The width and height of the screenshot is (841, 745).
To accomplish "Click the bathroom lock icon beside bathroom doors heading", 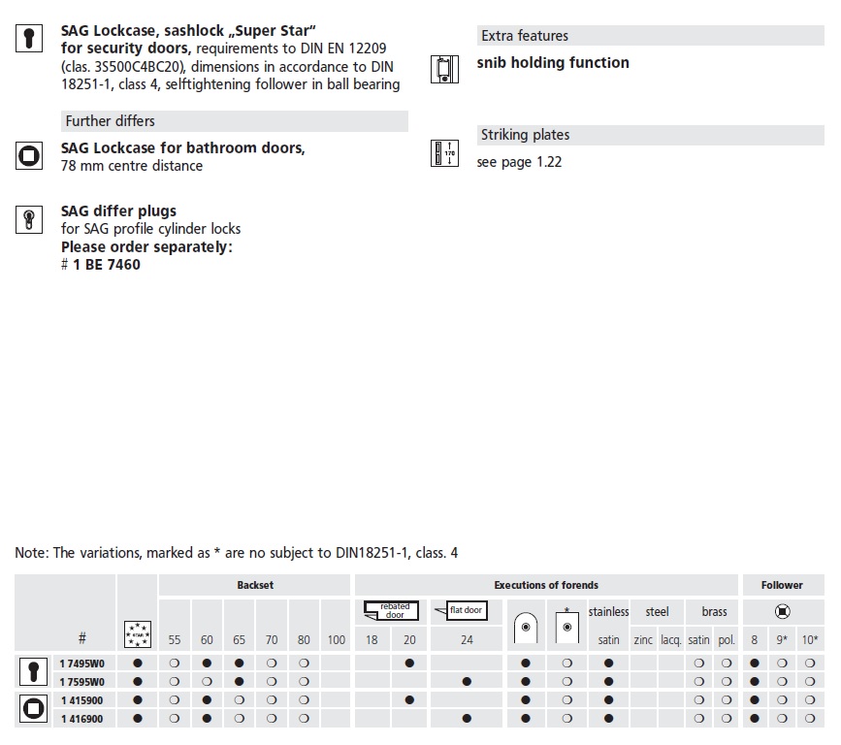I will 29,155.
